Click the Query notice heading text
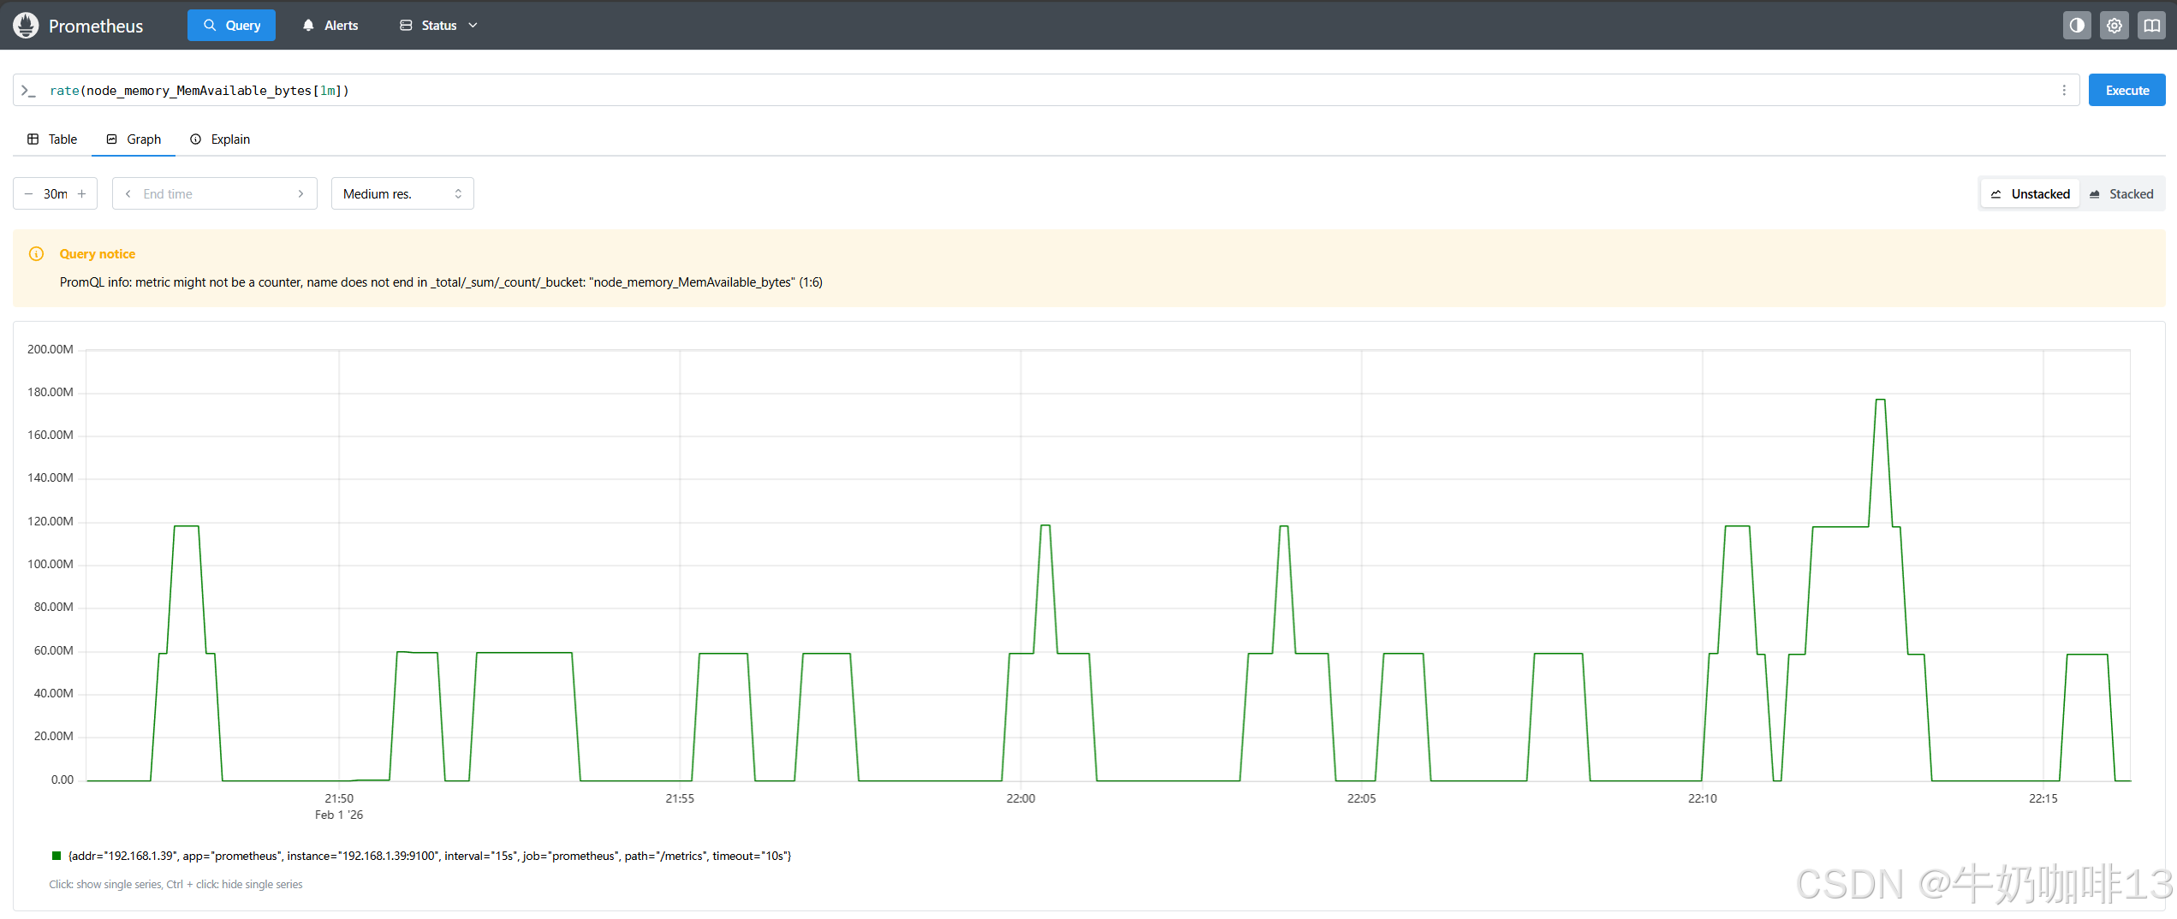Viewport: 2177px width, 919px height. [98, 254]
